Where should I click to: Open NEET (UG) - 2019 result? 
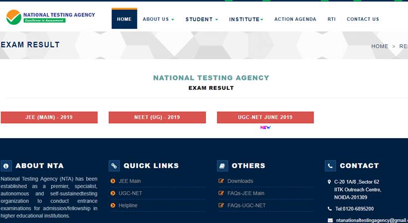[x=157, y=117]
